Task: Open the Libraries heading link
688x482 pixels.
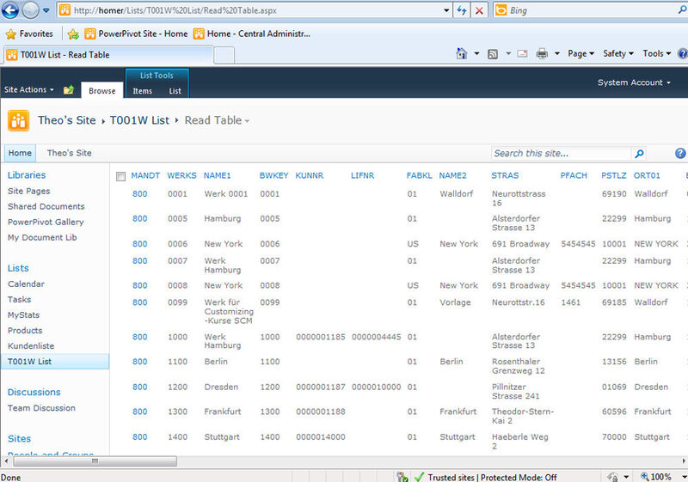Action: (27, 175)
